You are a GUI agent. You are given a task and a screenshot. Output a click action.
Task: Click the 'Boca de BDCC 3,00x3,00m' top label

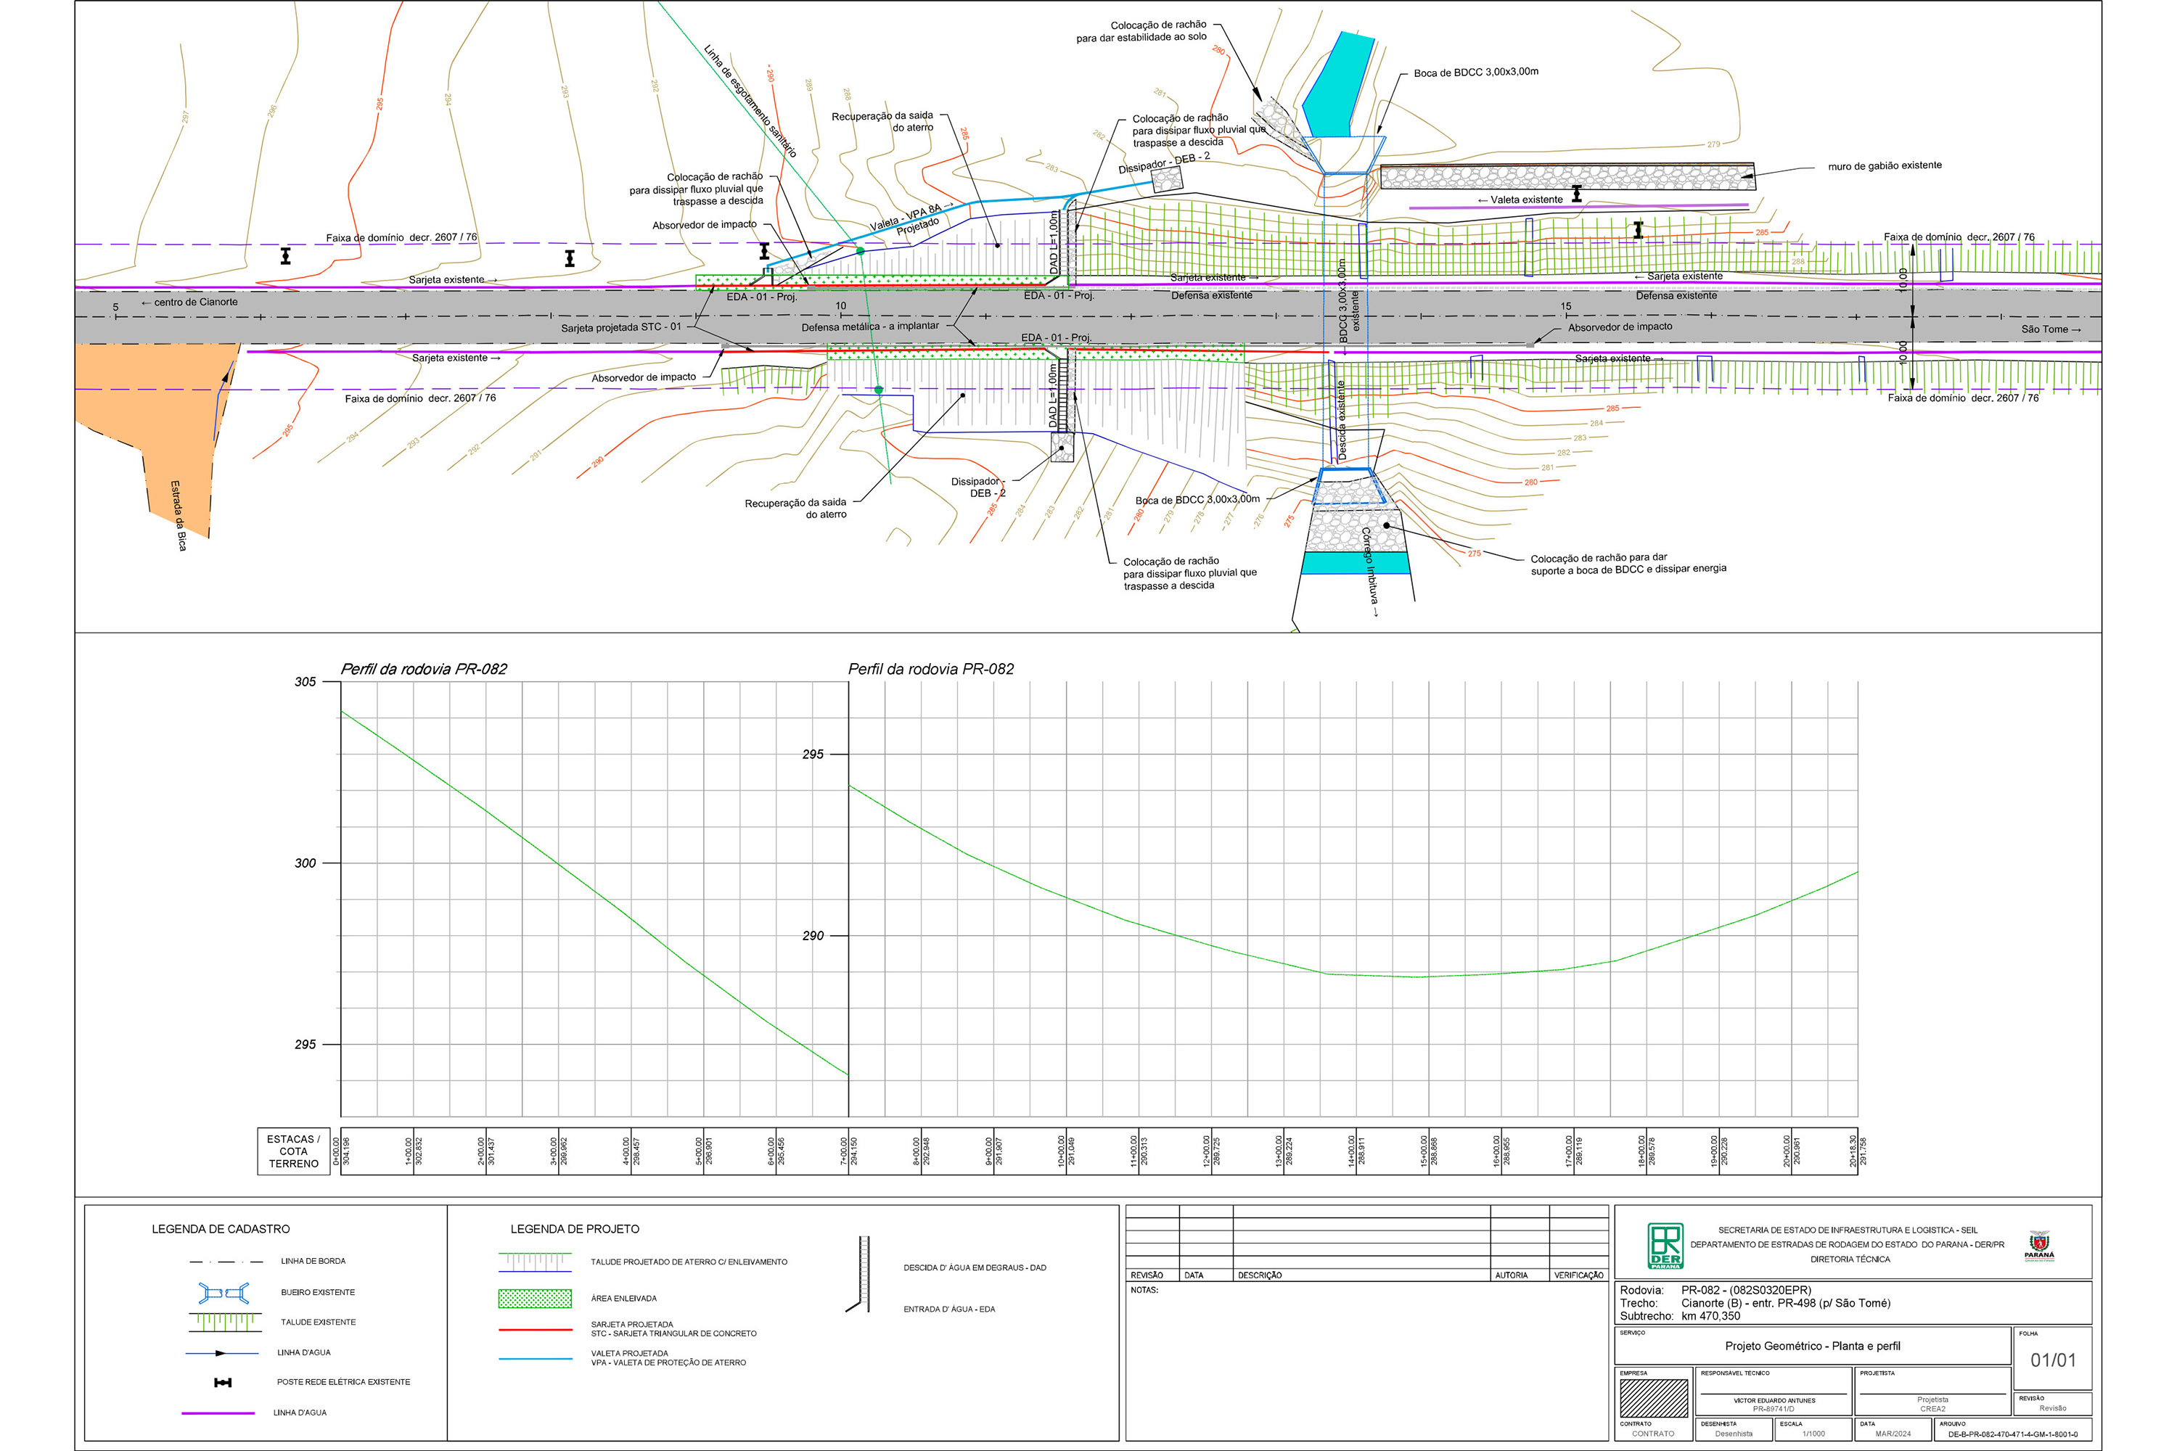tap(1475, 72)
